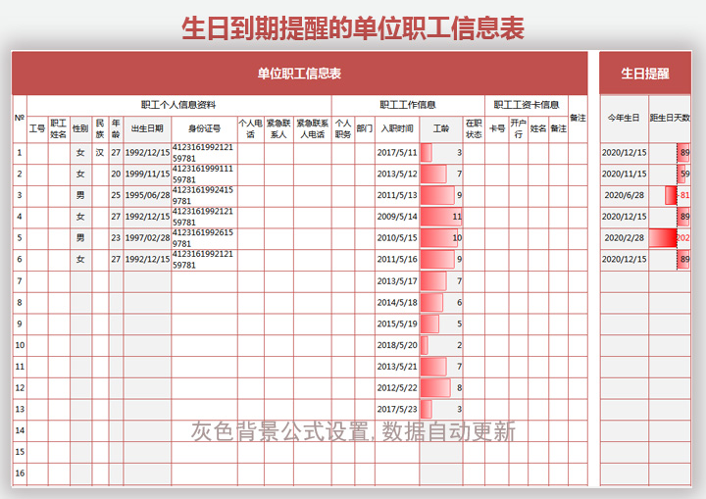Select days-to-birthday cell showing -81

(x=670, y=195)
